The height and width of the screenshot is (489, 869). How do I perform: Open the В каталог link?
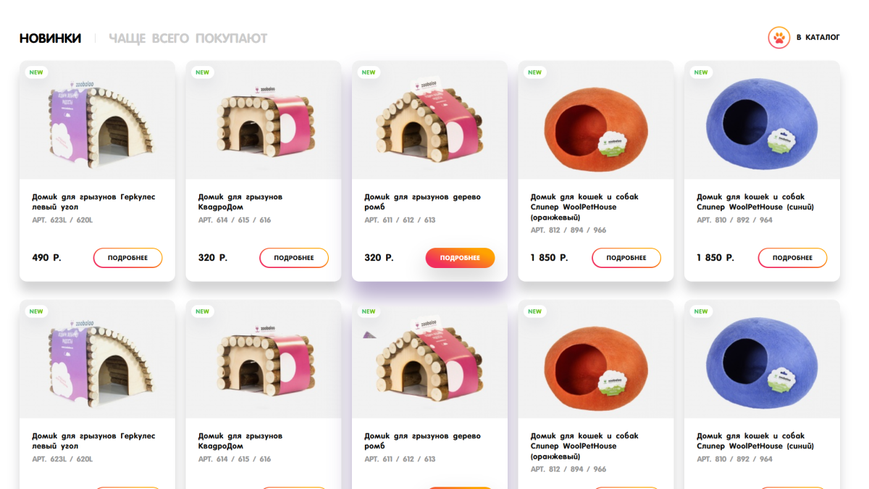(818, 38)
